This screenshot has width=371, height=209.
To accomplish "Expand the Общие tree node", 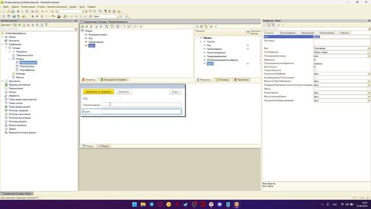I will tap(2, 37).
